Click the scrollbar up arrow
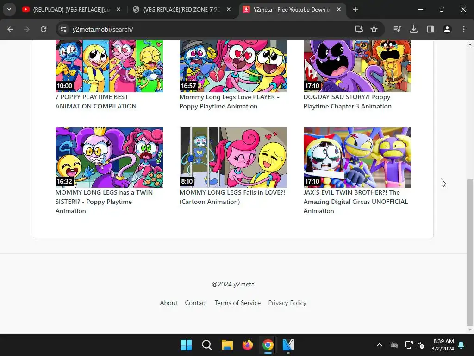 coord(470,44)
